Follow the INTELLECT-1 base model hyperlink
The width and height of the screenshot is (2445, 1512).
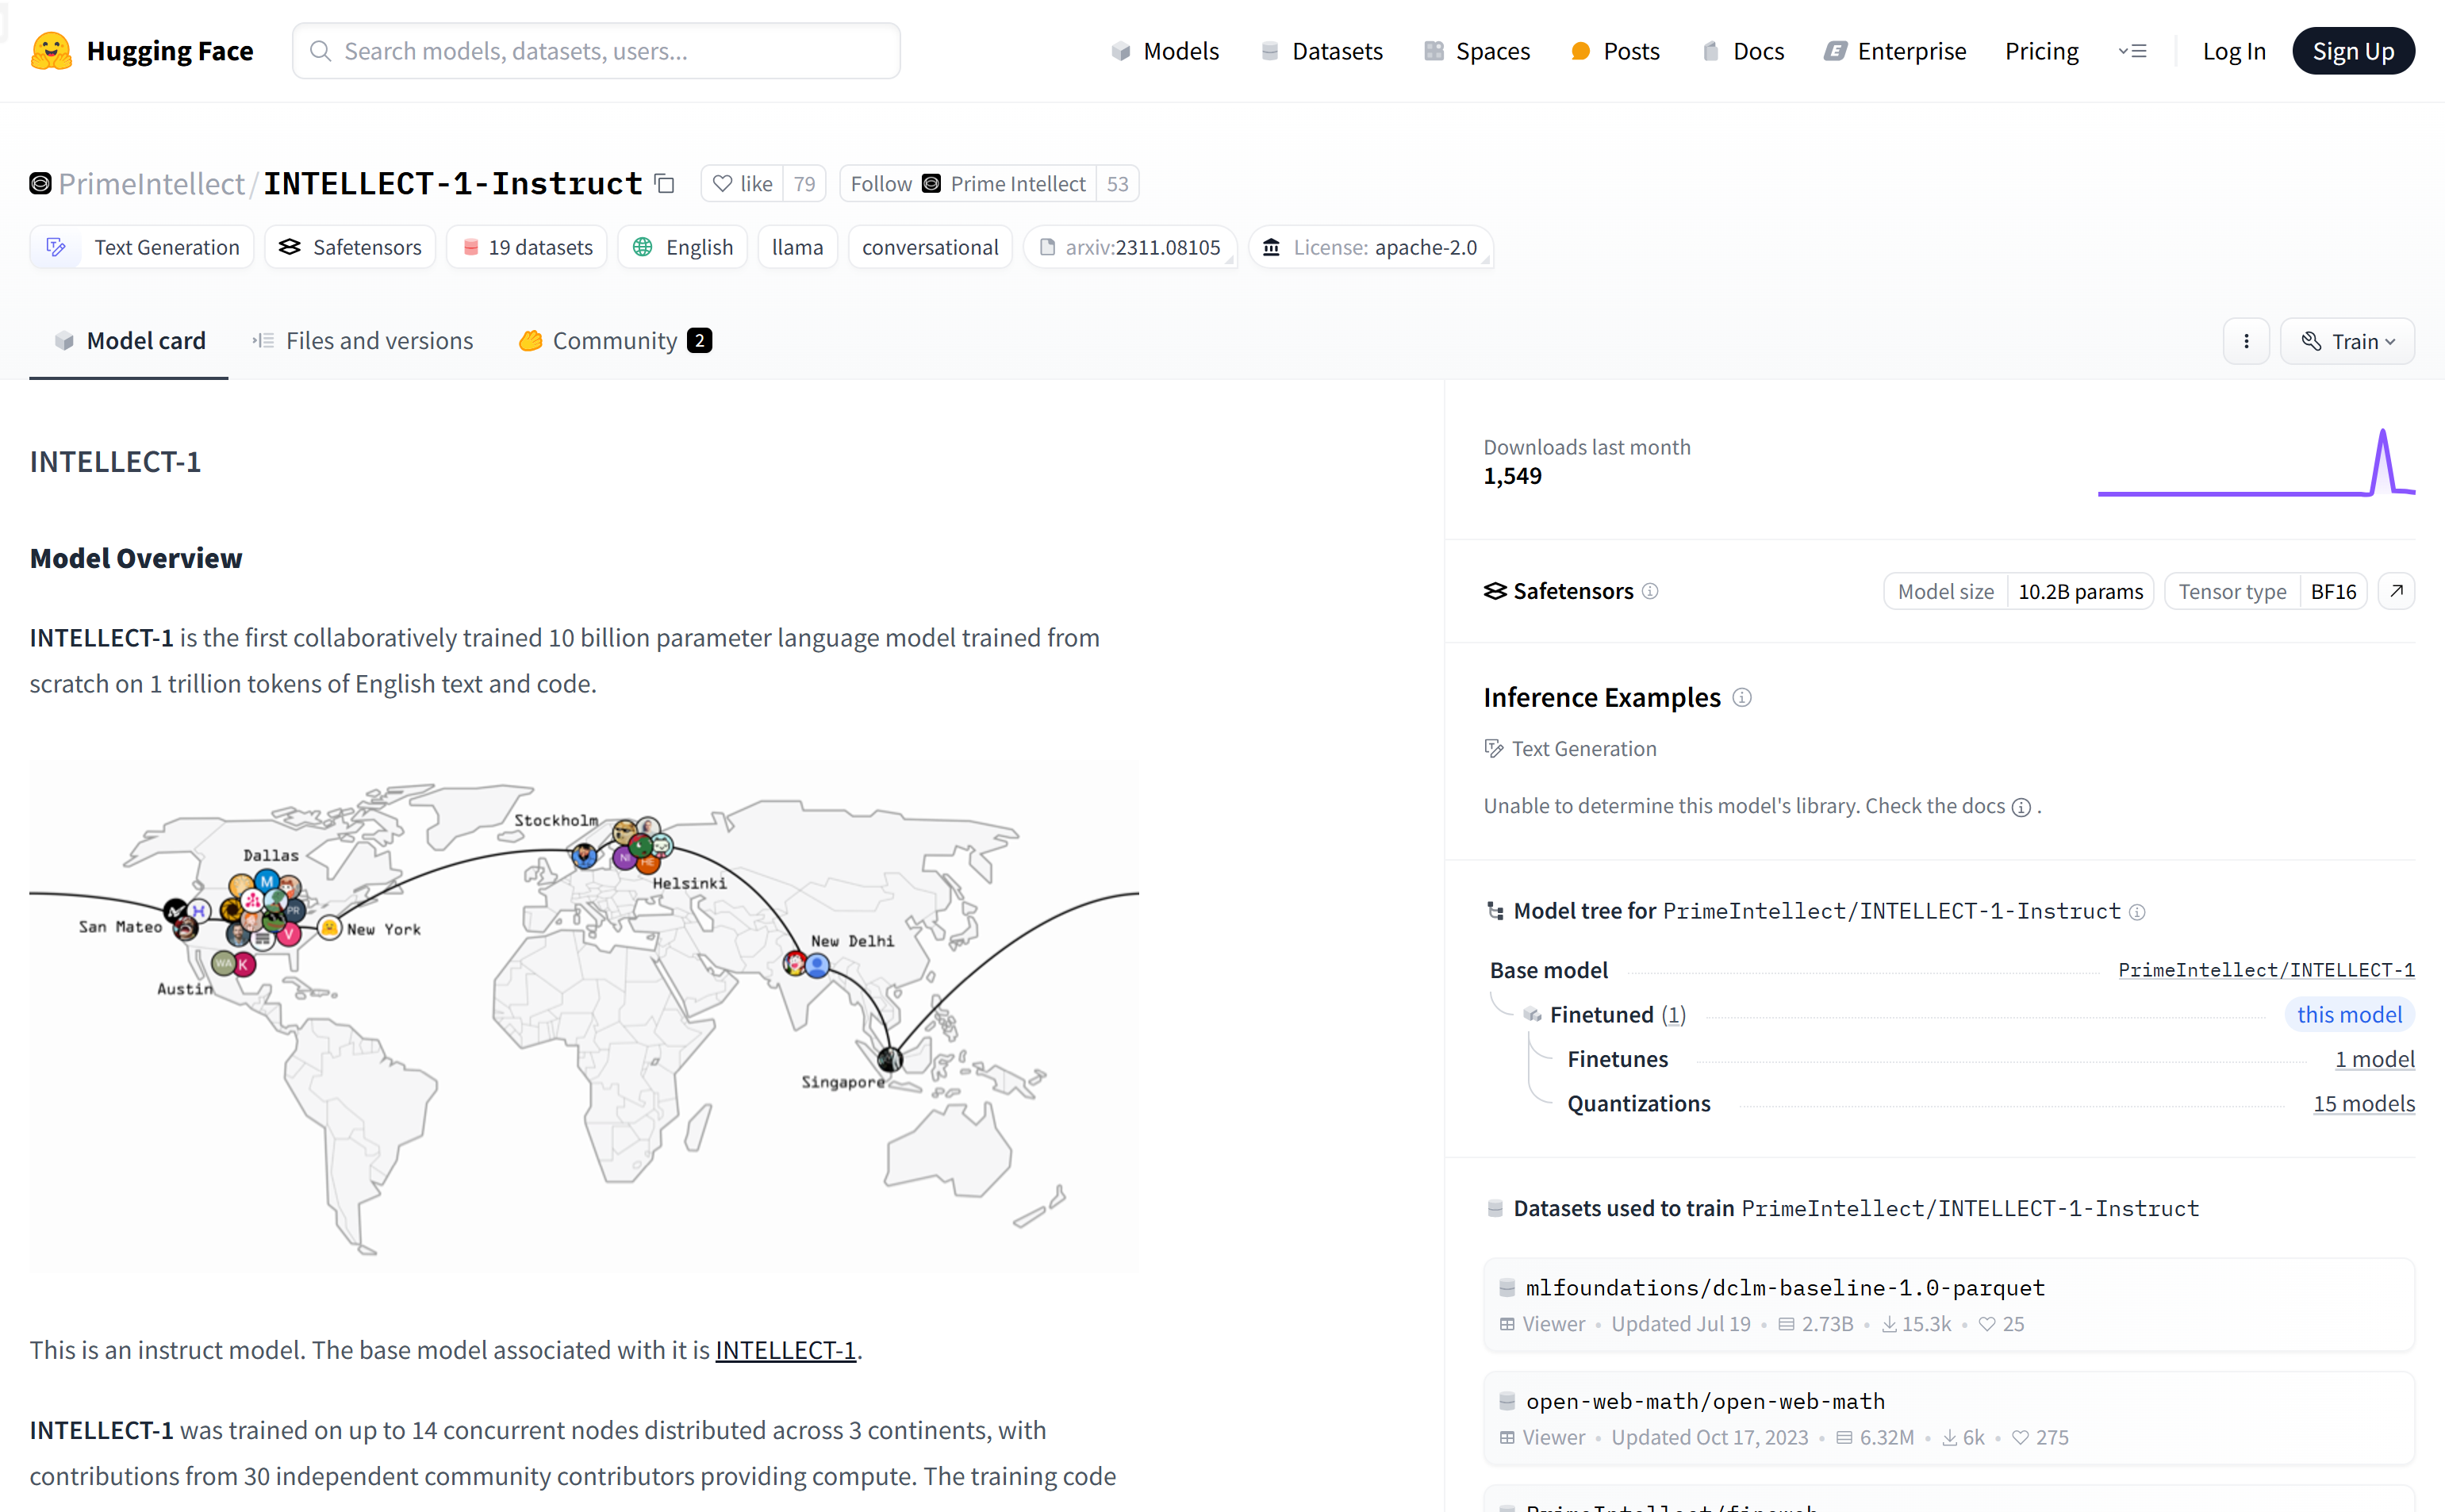[785, 1350]
